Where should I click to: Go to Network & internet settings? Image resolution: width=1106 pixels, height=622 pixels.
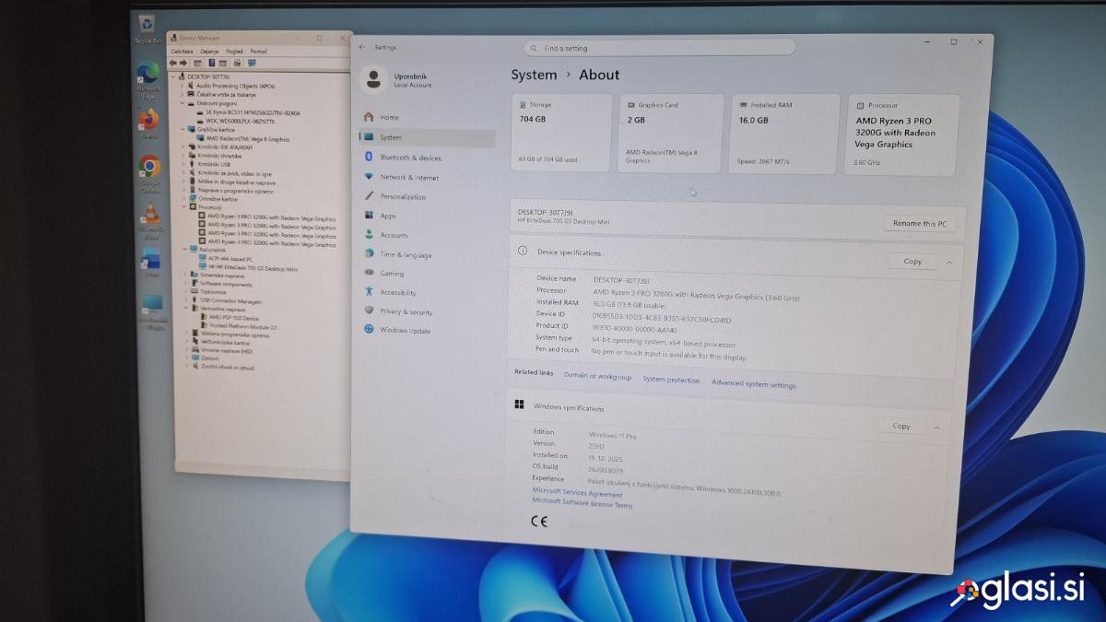(409, 177)
